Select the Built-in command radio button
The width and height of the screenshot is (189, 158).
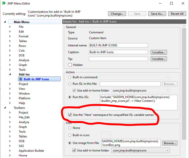tap(70, 77)
